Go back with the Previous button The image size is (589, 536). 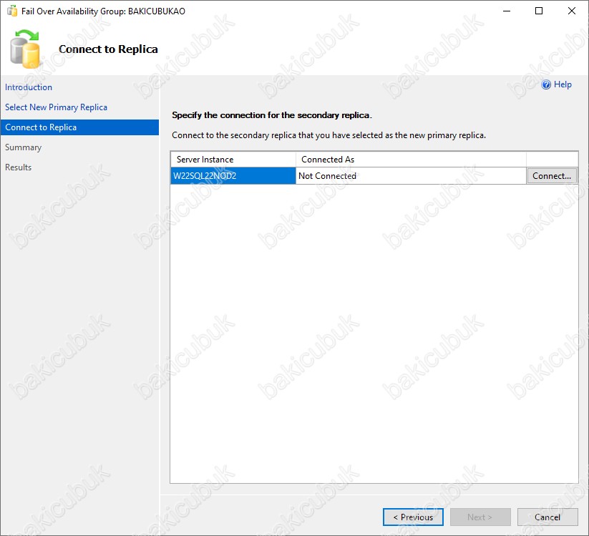(x=413, y=517)
